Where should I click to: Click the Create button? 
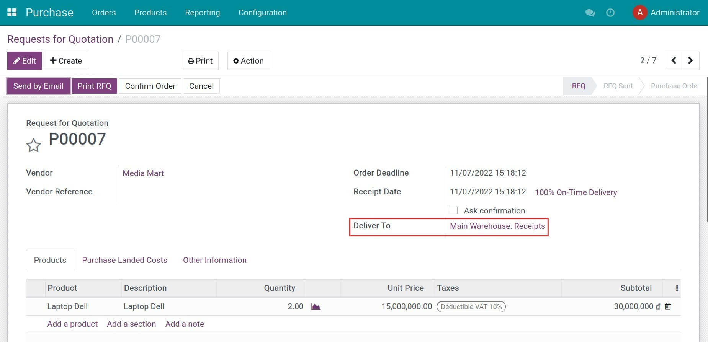pyautogui.click(x=66, y=61)
